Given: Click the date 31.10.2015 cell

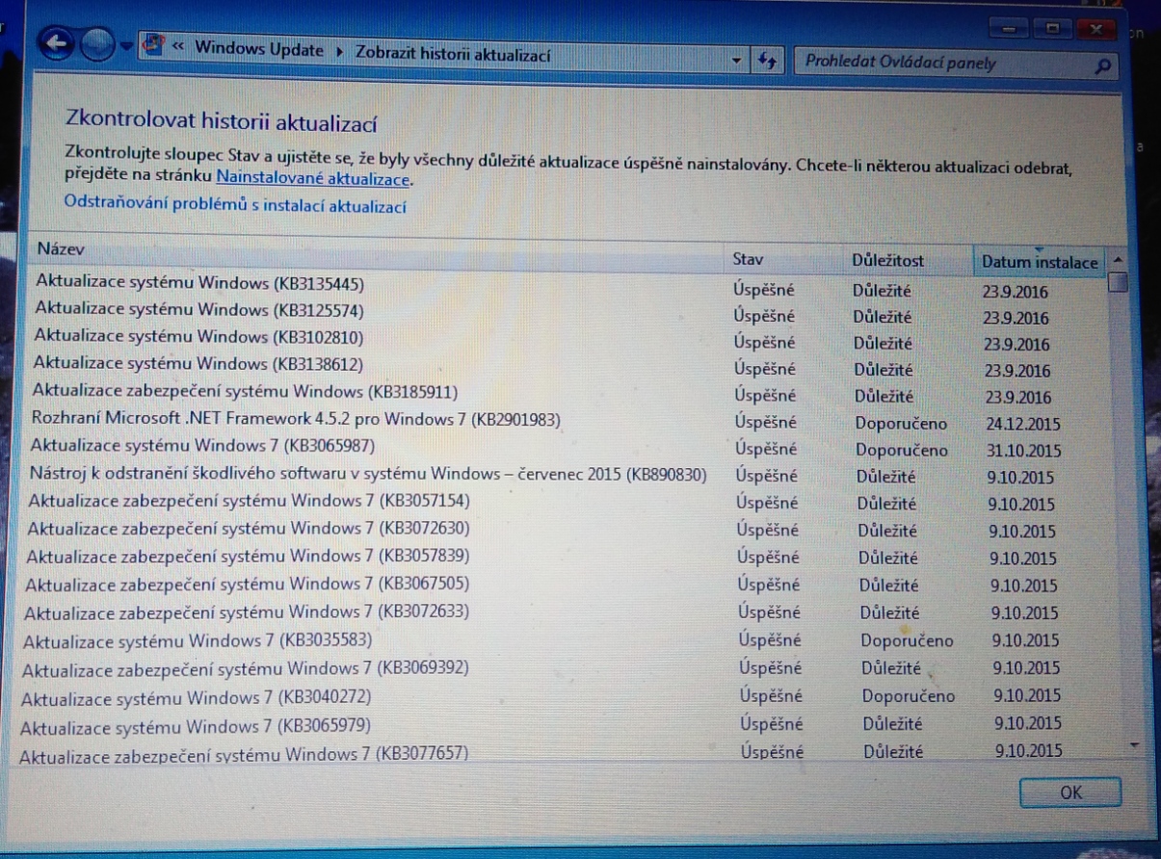Looking at the screenshot, I should pyautogui.click(x=1023, y=450).
